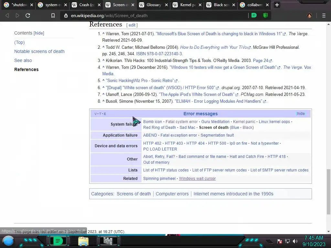Hide the Error messages navbox
Viewport: 331px width, 248px height.
pos(301,114)
